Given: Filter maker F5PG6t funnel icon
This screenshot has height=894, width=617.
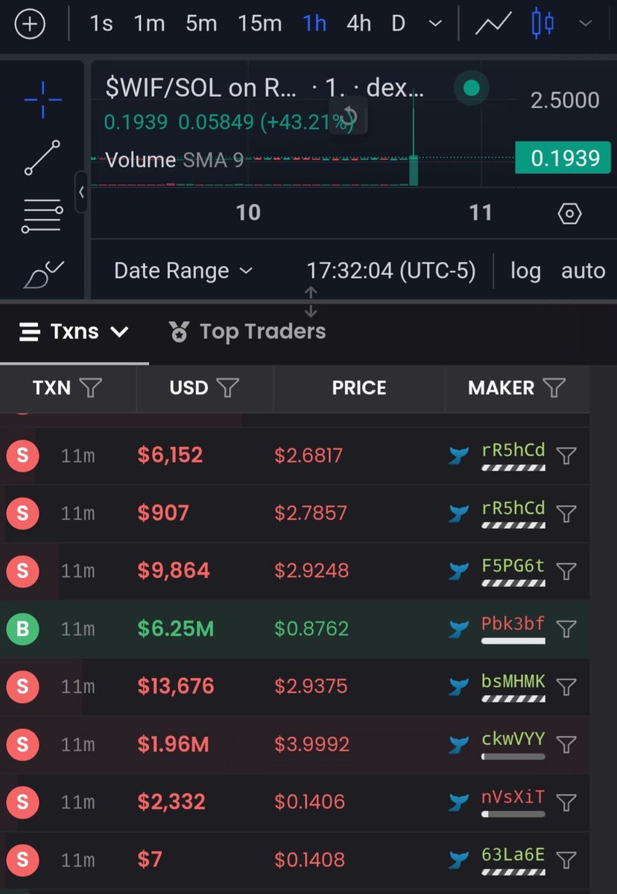Looking at the screenshot, I should coord(567,571).
